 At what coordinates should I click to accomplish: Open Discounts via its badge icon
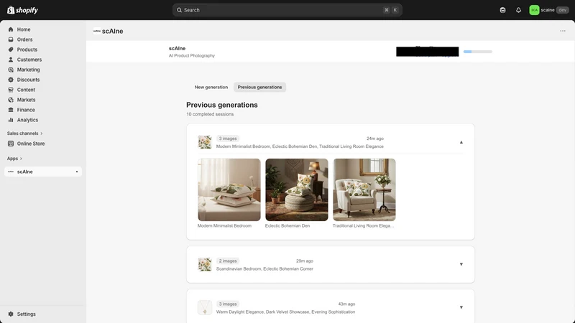coord(11,80)
